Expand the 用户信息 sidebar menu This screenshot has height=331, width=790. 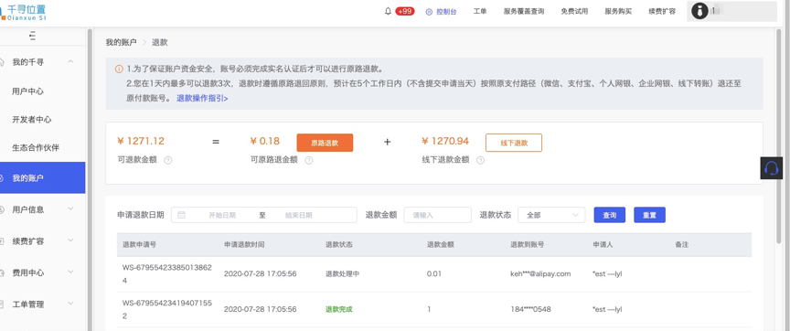[70, 209]
